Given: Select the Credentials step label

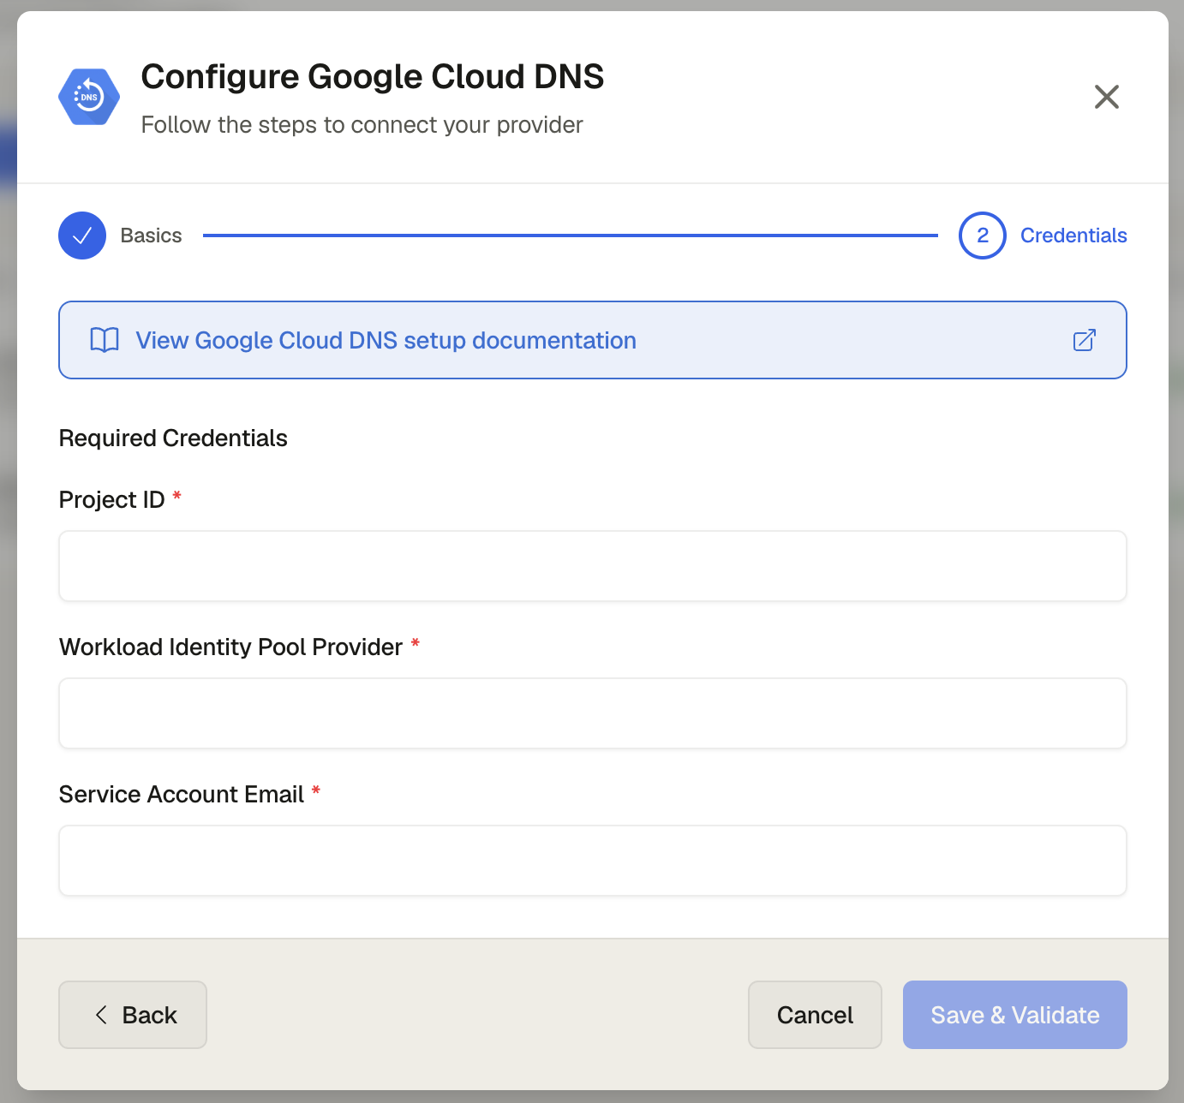Looking at the screenshot, I should click(1073, 236).
